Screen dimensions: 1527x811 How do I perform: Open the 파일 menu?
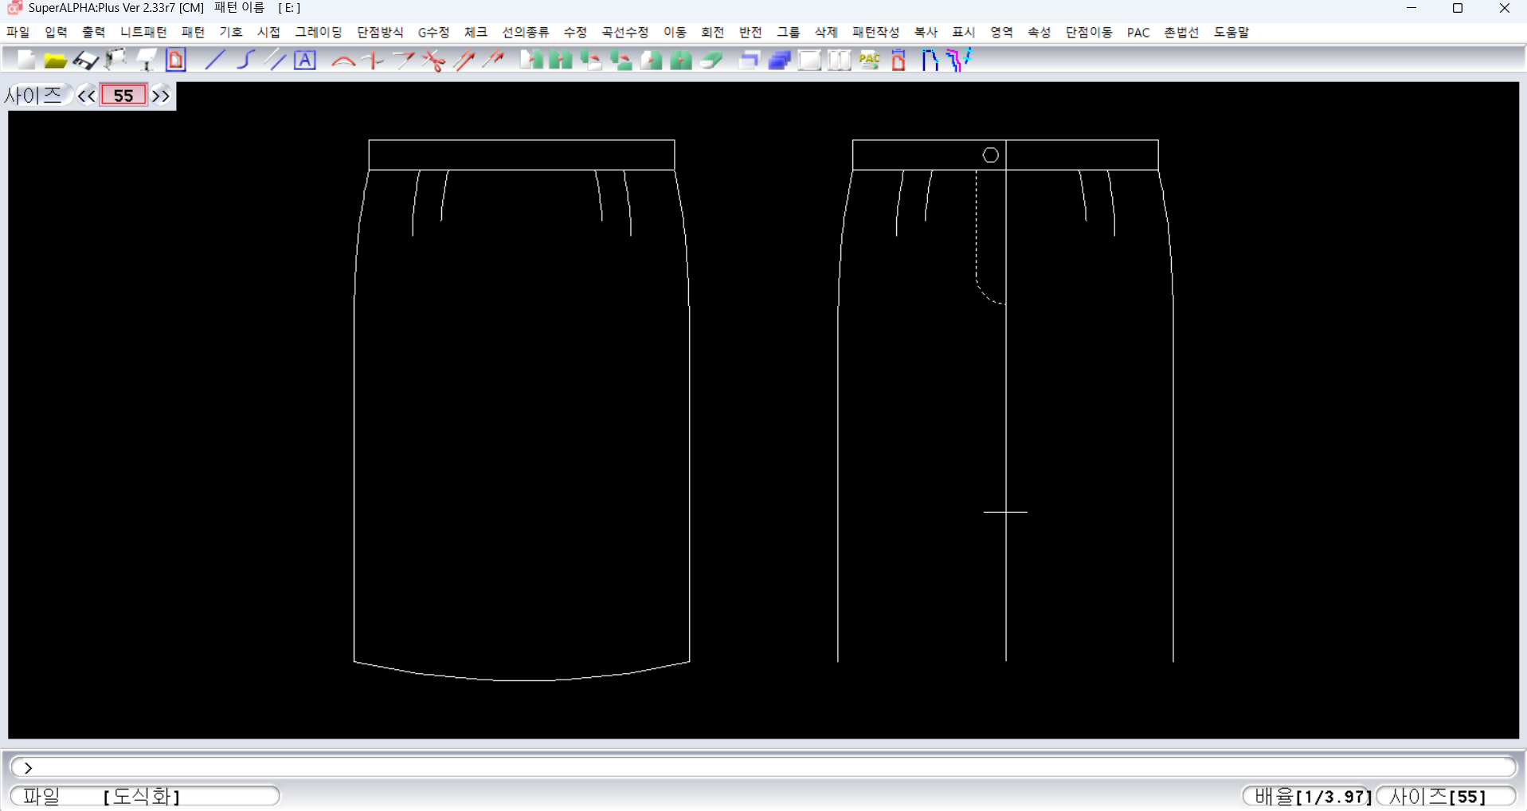tap(18, 32)
